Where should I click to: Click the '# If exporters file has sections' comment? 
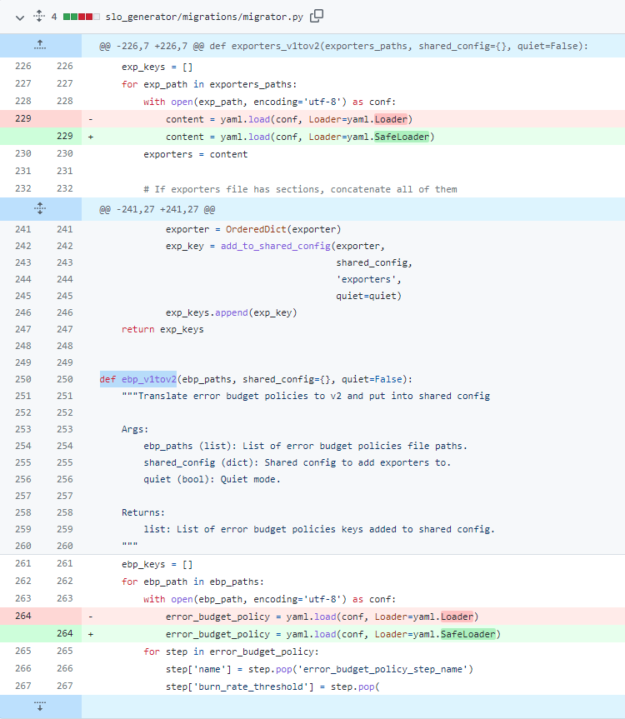click(300, 189)
